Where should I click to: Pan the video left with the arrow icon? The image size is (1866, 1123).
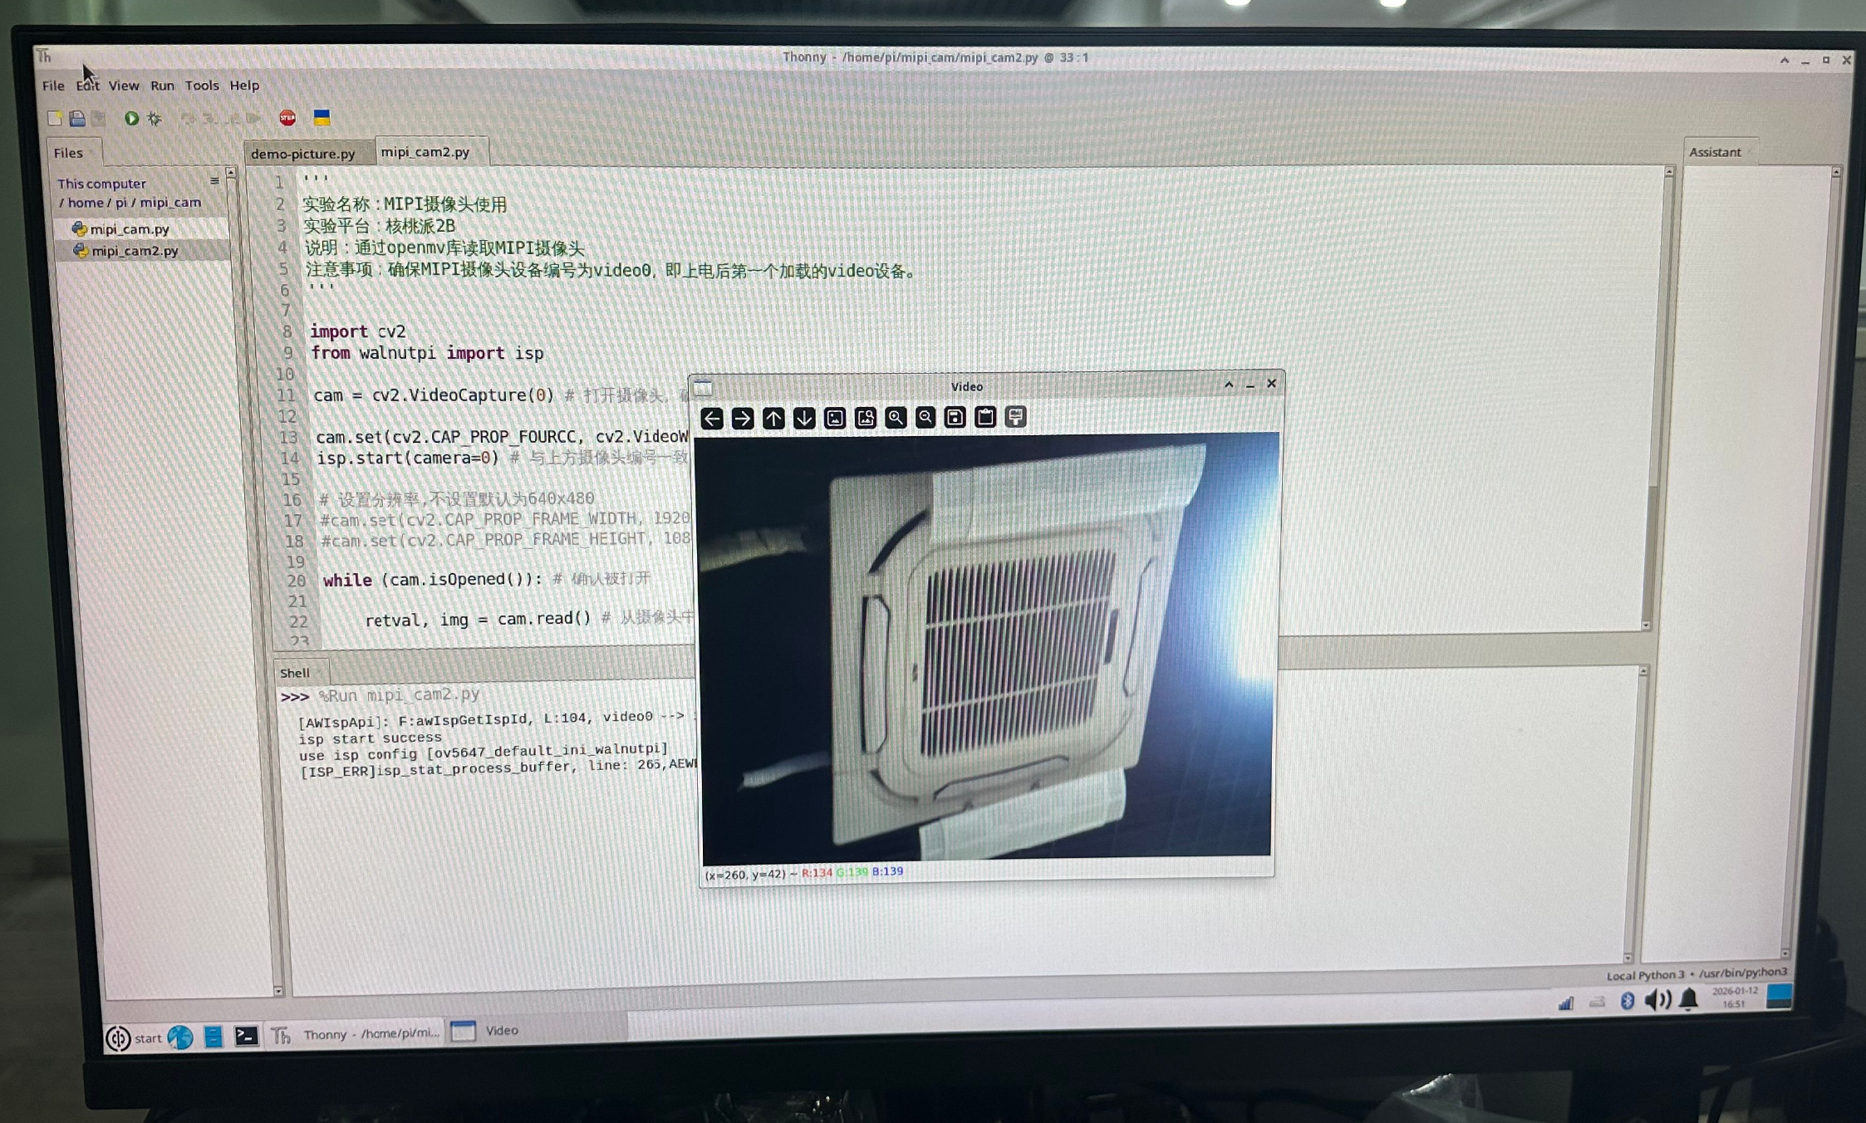pos(712,418)
